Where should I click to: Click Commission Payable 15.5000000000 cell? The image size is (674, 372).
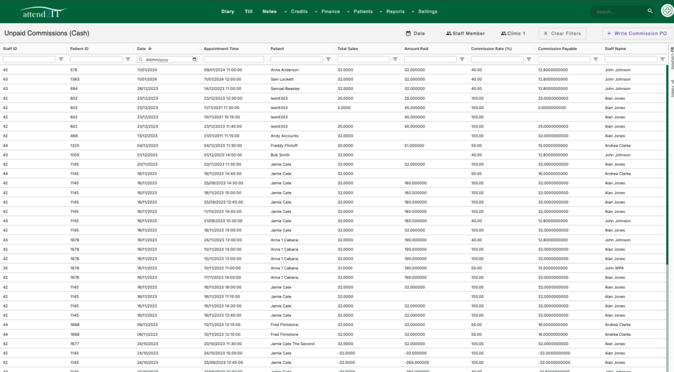coord(553,268)
